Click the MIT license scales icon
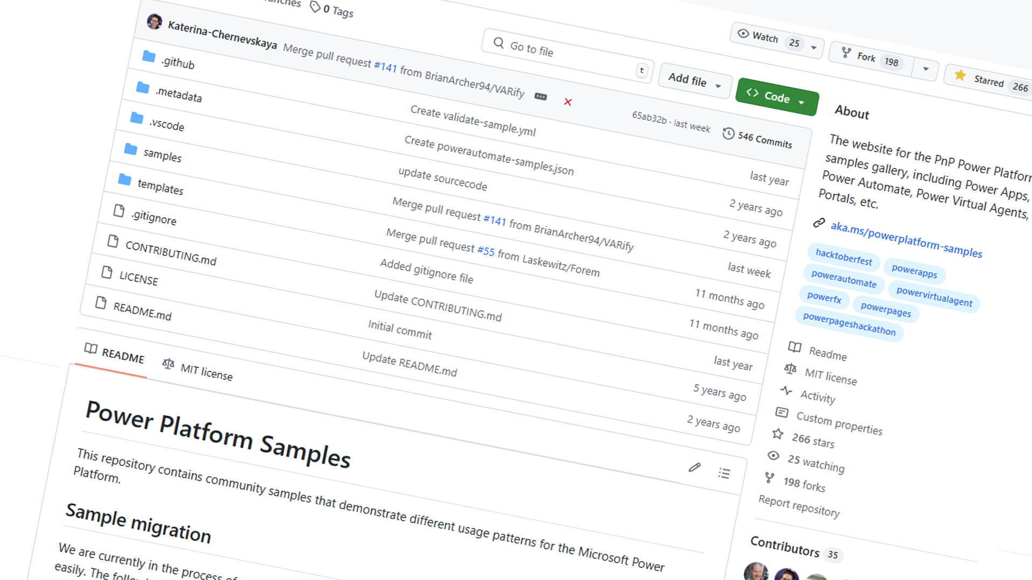The width and height of the screenshot is (1032, 580). point(789,369)
